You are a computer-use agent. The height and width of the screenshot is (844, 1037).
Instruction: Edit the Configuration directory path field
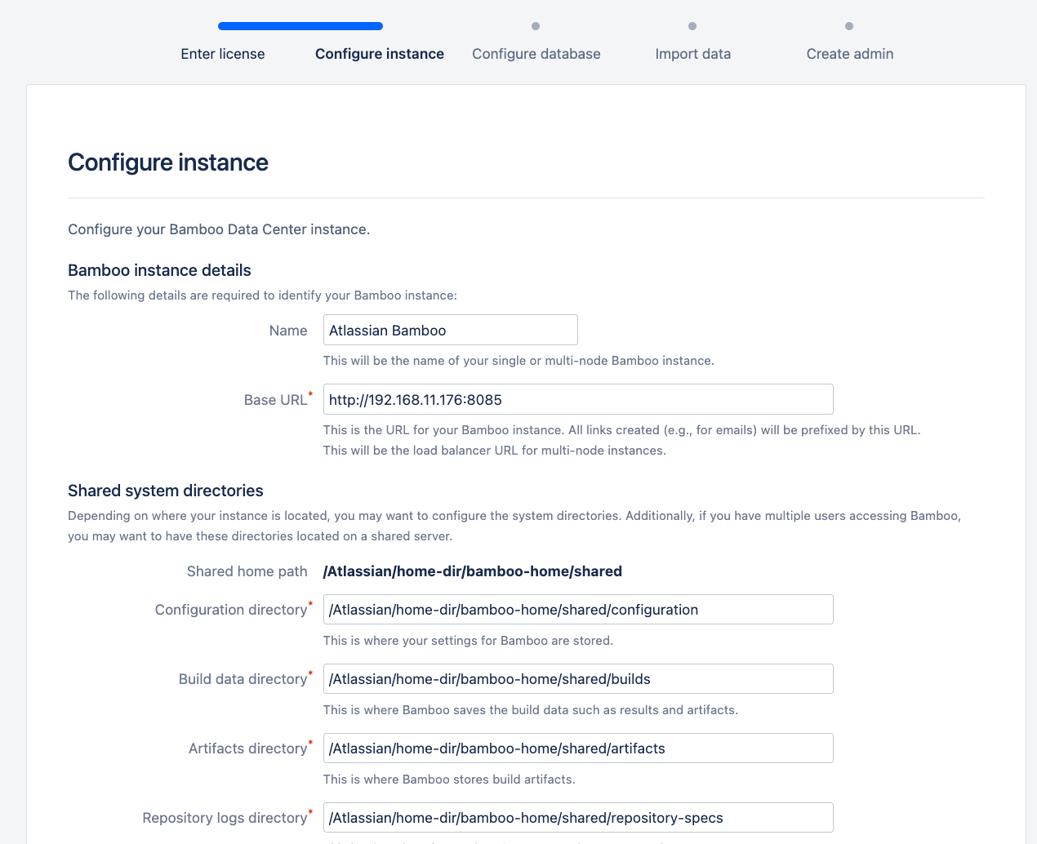[578, 609]
